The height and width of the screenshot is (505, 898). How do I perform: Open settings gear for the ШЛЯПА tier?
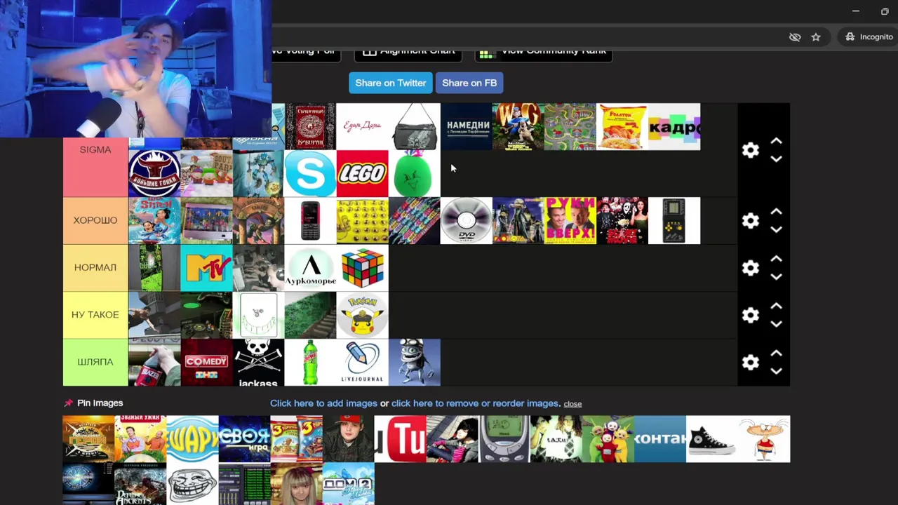pos(751,362)
